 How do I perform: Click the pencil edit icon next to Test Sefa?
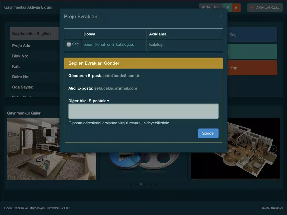[x=228, y=8]
